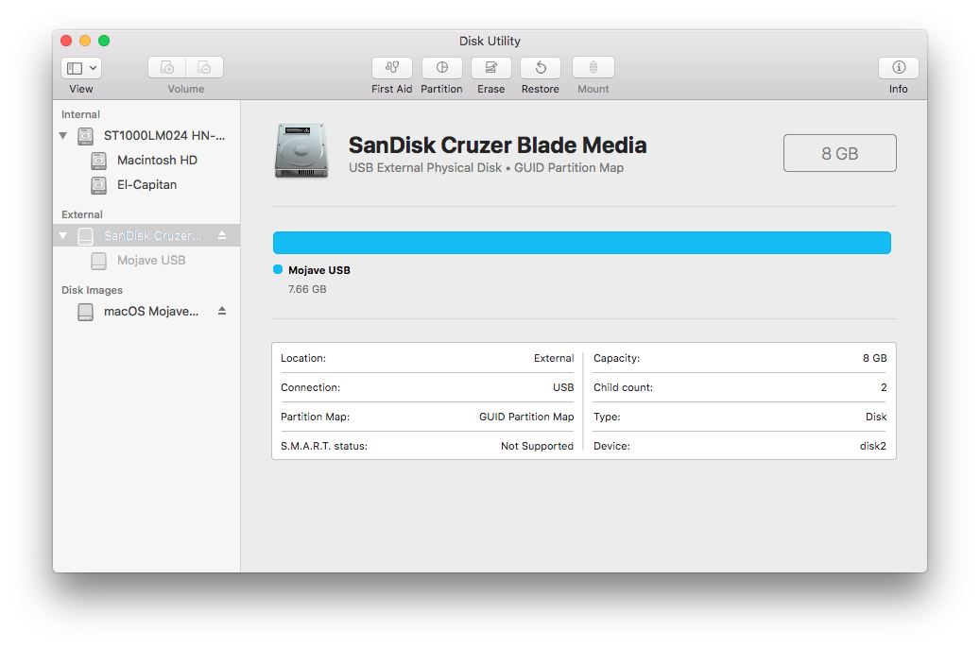The image size is (980, 648).
Task: Click the Type value 'Disk'
Action: 876,417
